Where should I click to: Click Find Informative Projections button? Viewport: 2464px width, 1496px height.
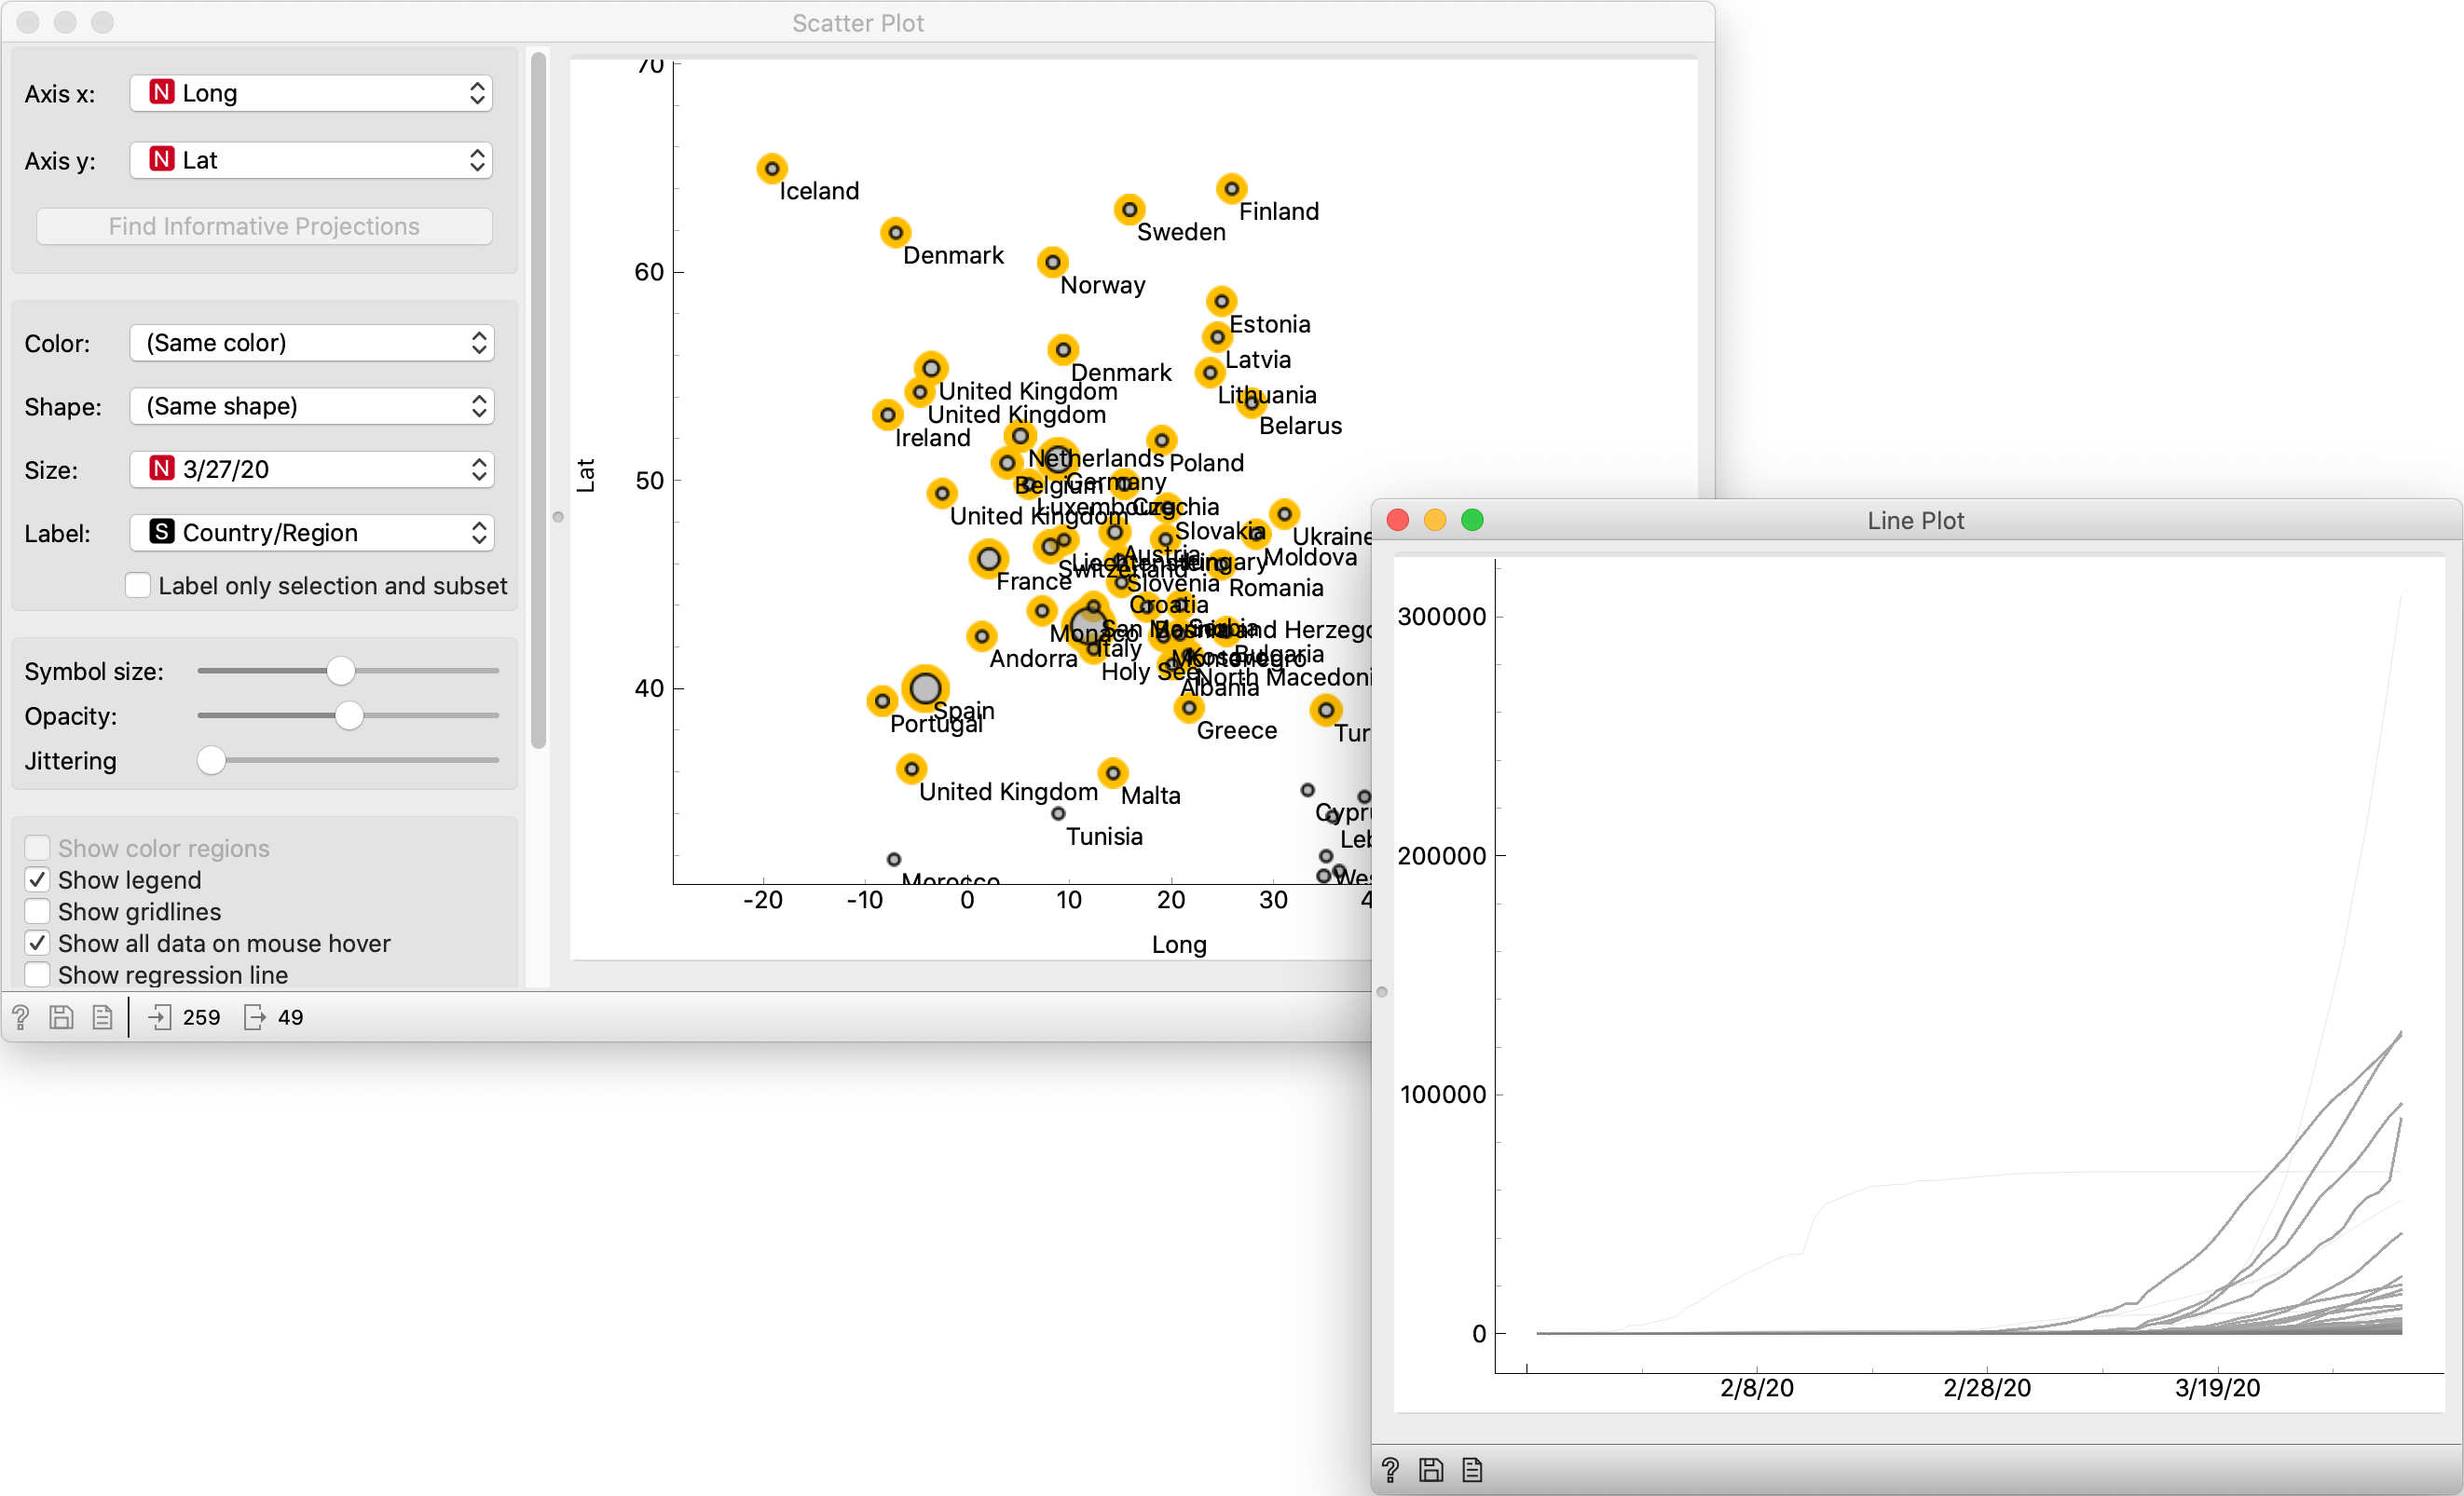pyautogui.click(x=264, y=225)
